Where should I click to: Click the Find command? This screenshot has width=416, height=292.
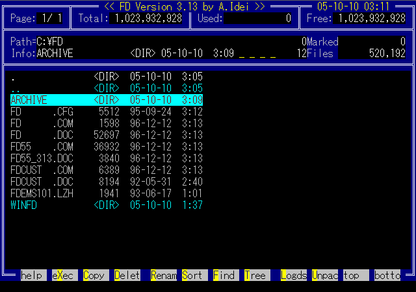[x=226, y=275]
